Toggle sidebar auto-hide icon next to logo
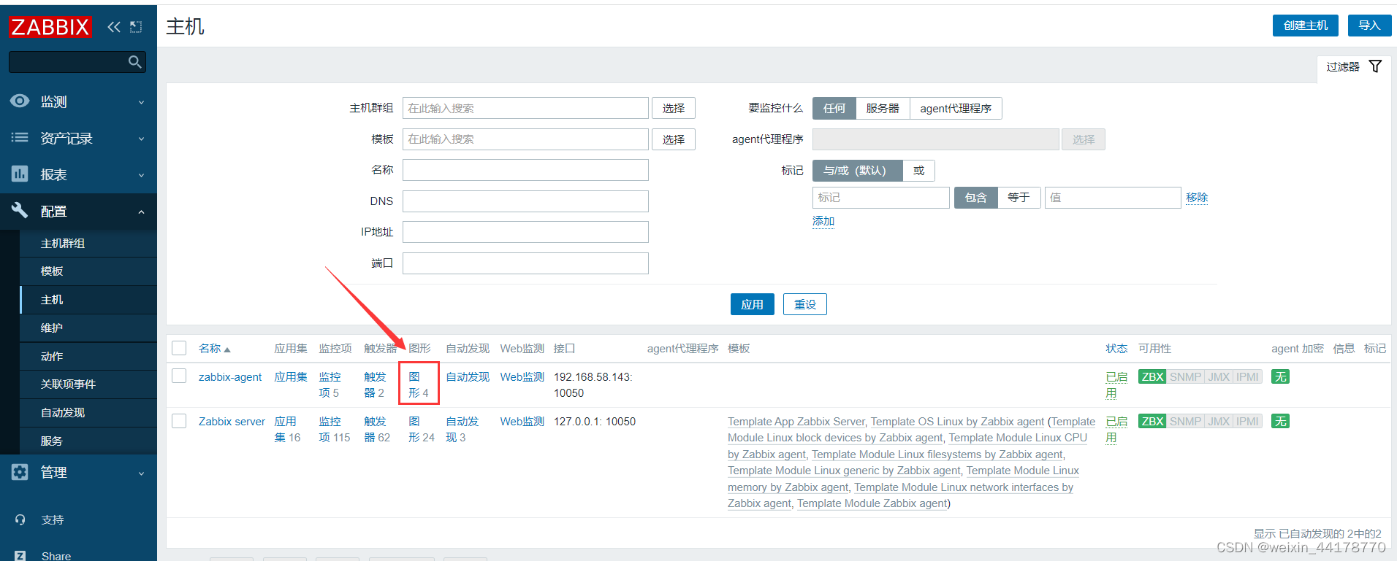 (136, 27)
